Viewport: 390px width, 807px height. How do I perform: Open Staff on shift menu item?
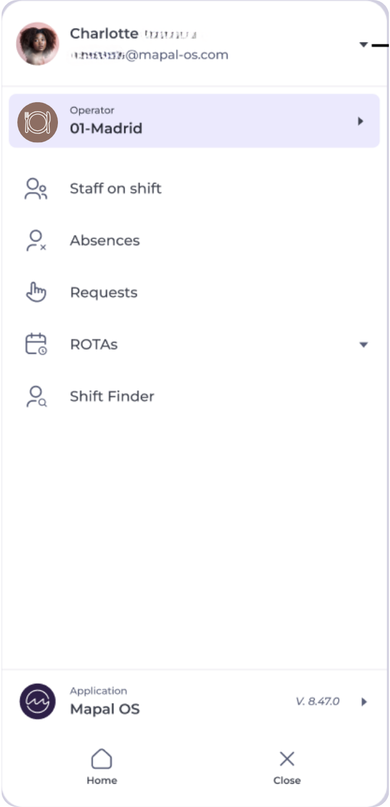(x=116, y=189)
